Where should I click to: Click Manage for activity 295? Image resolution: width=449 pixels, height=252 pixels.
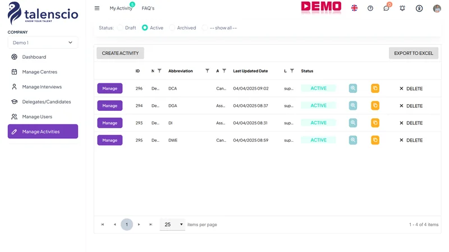click(110, 141)
